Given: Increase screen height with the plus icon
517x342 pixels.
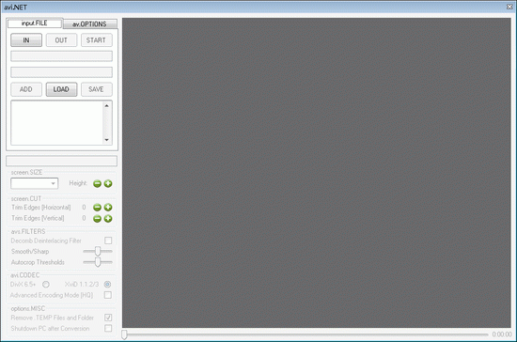Looking at the screenshot, I should click(x=108, y=183).
